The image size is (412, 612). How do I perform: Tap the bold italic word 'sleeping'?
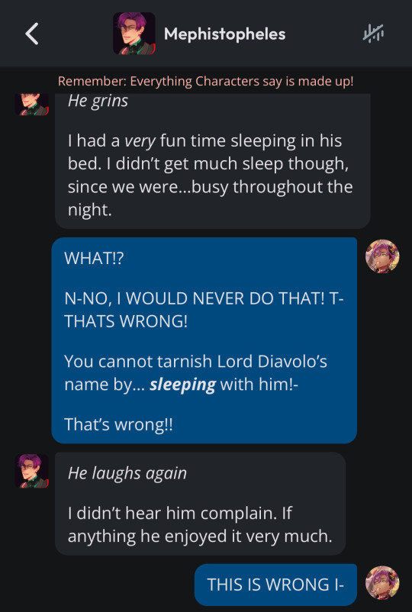pyautogui.click(x=182, y=385)
